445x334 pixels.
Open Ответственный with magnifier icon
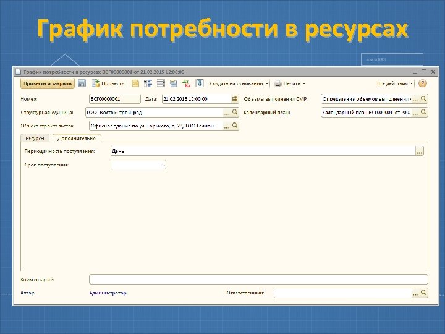point(424,293)
